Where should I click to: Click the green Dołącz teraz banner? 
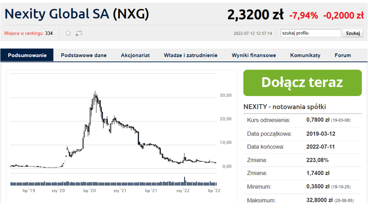(x=302, y=83)
